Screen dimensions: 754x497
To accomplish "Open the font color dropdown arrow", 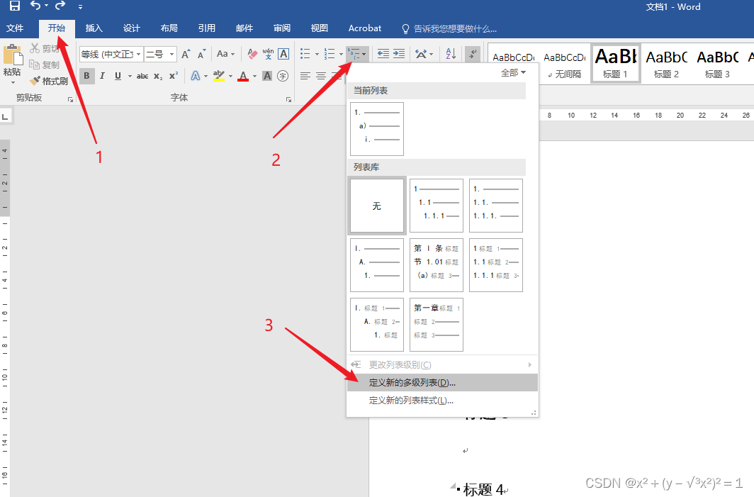I will point(255,76).
